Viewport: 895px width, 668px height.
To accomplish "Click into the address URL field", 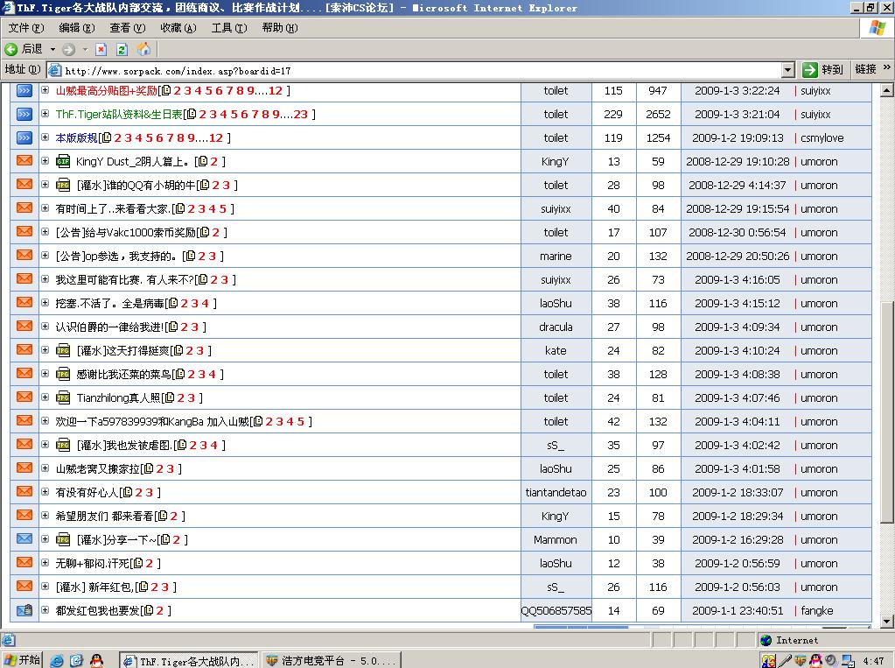I will coord(420,70).
